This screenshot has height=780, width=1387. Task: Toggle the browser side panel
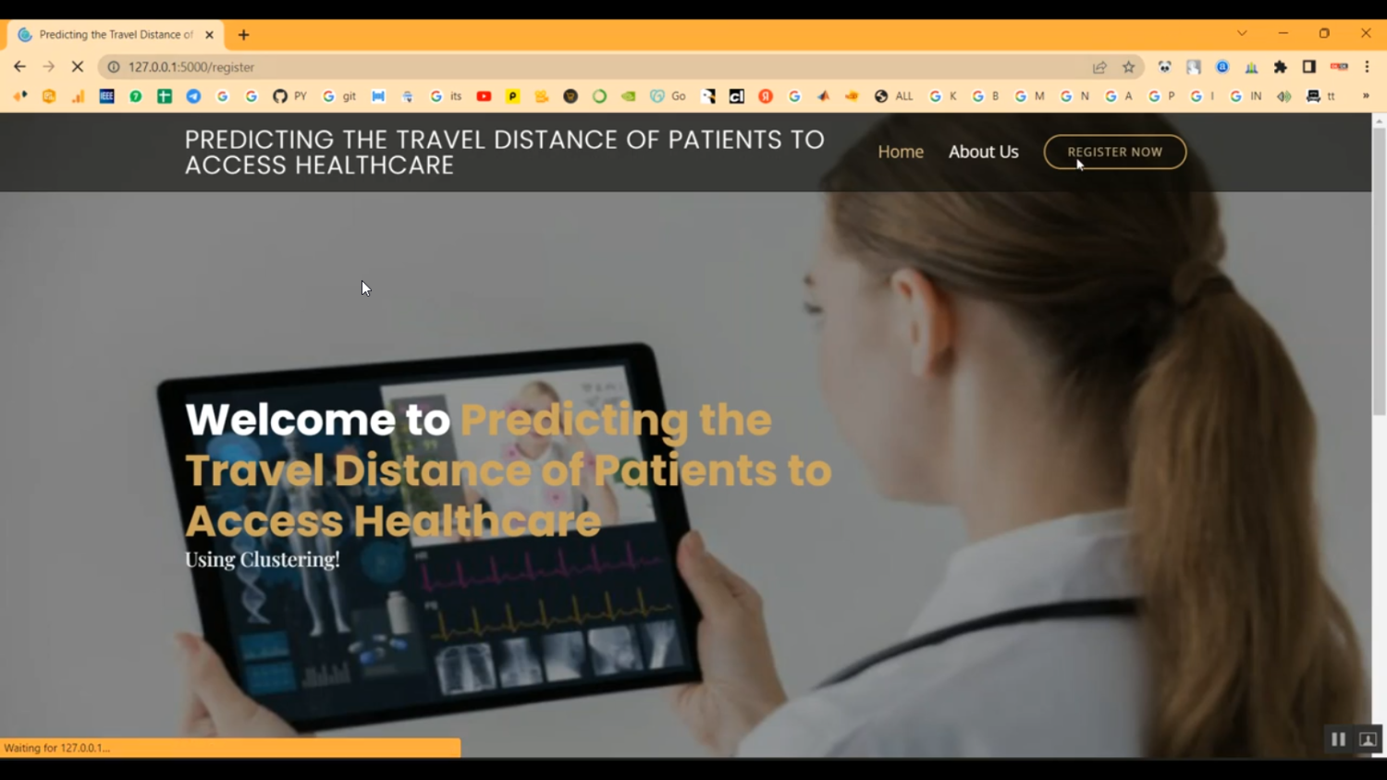(1309, 67)
